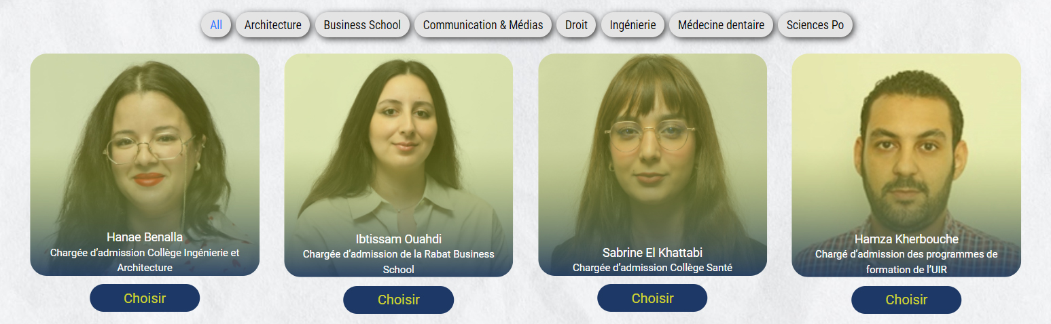Viewport: 1051px width, 324px height.
Task: Choose Hanae Benalla with Choisir button
Action: click(x=145, y=298)
